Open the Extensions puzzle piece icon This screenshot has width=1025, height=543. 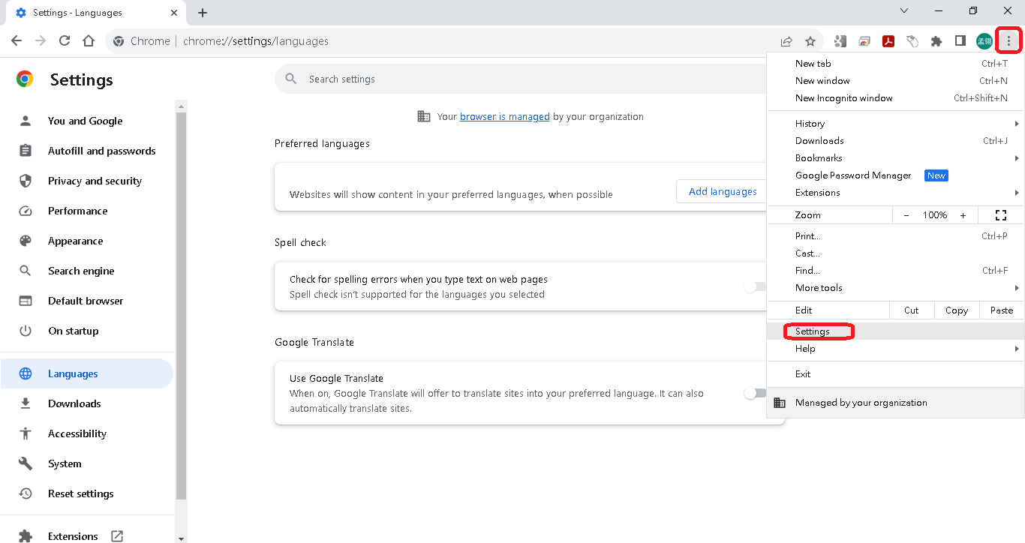tap(936, 41)
